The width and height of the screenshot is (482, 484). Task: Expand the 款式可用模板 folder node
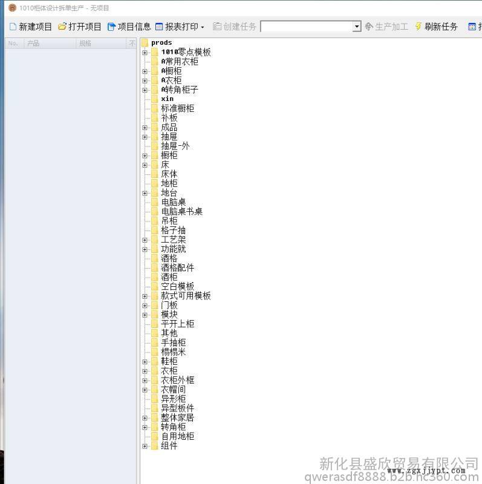click(145, 296)
